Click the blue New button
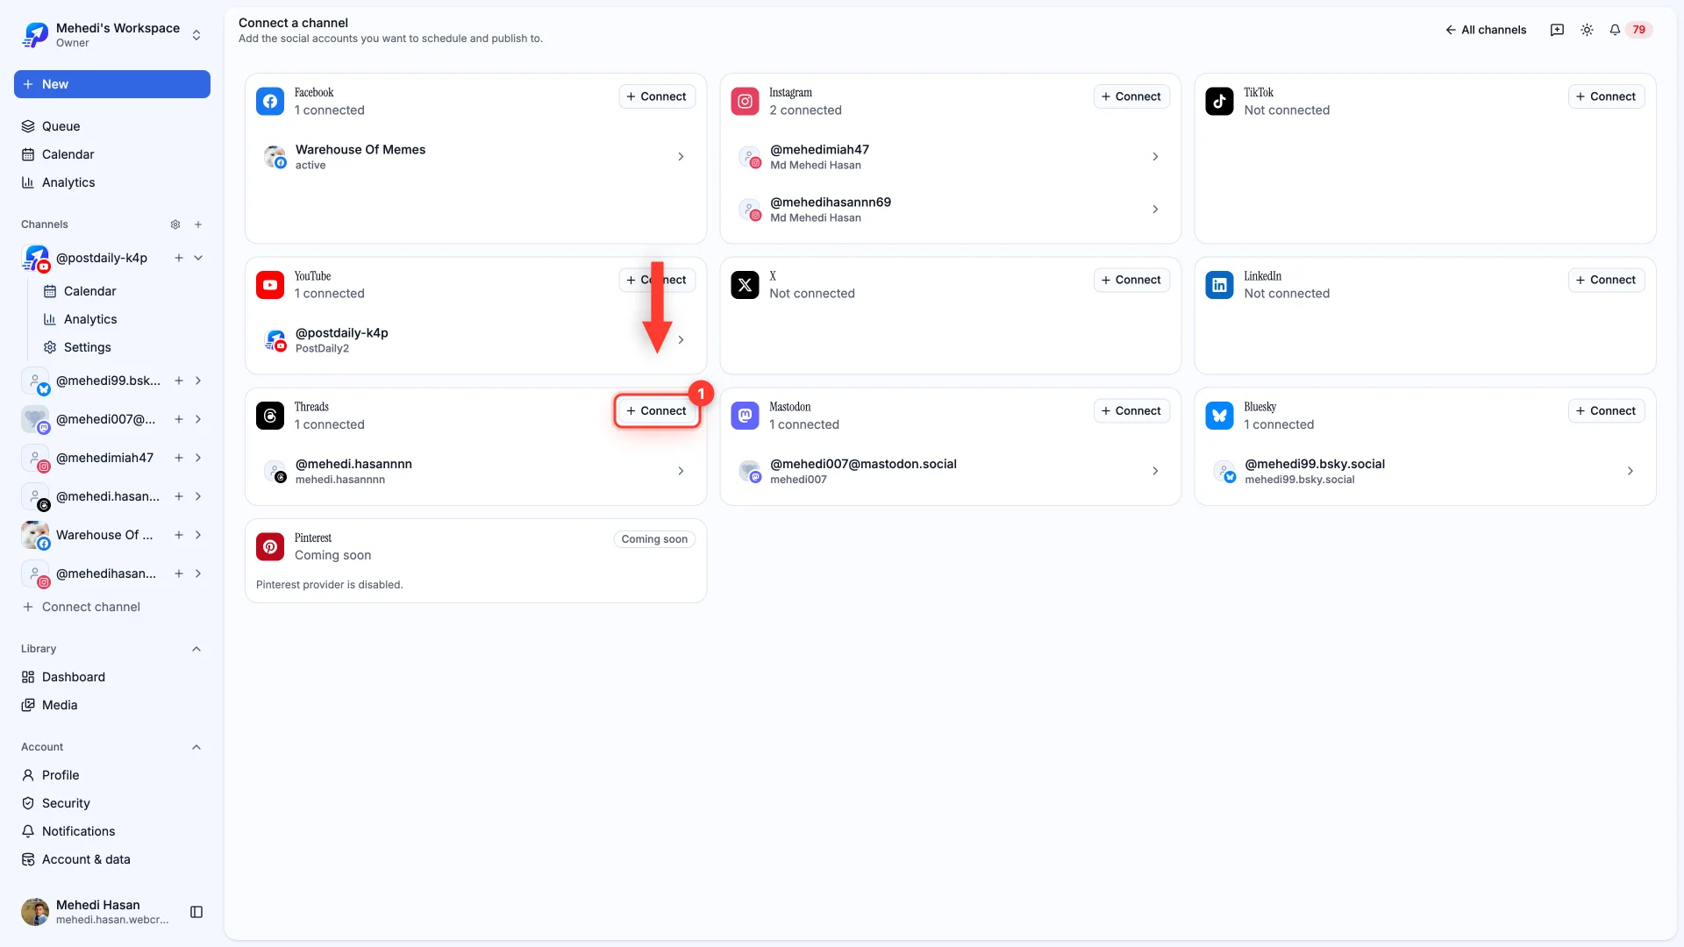Screen dimensions: 1684x947 pos(112,84)
